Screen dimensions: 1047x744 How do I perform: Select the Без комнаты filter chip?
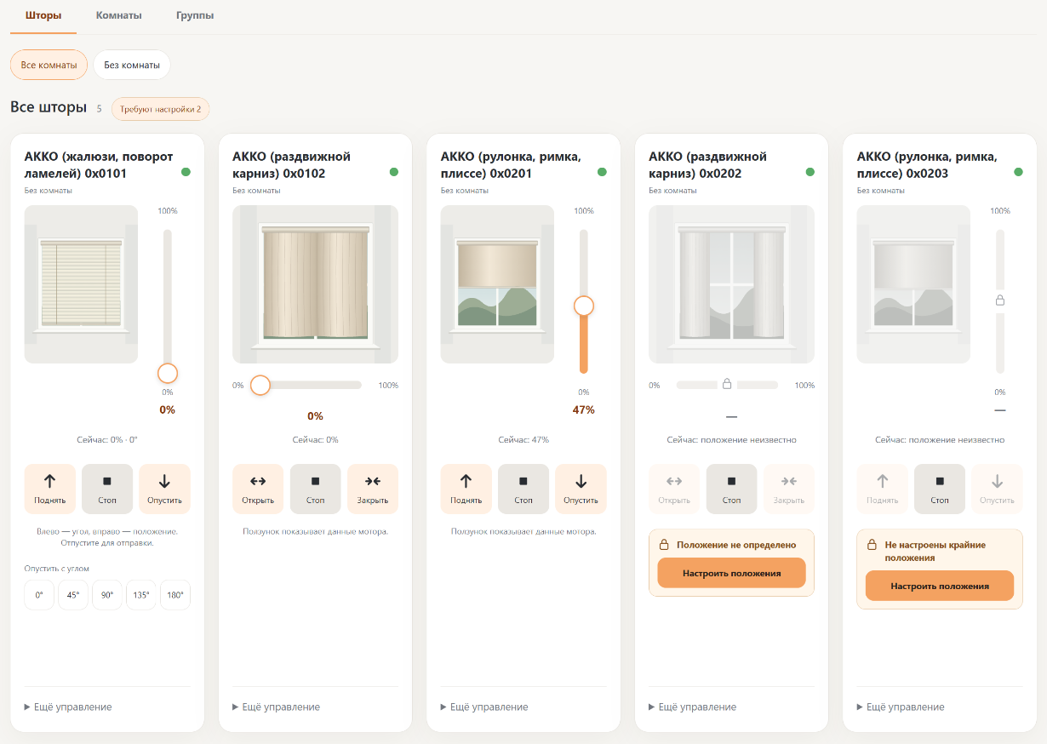click(x=132, y=65)
